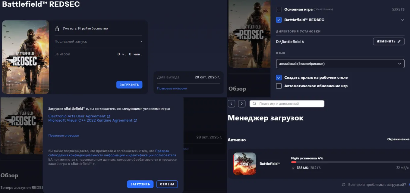The image size is (410, 193).
Task: Click the forward navigation arrow
Action: (x=242, y=104)
